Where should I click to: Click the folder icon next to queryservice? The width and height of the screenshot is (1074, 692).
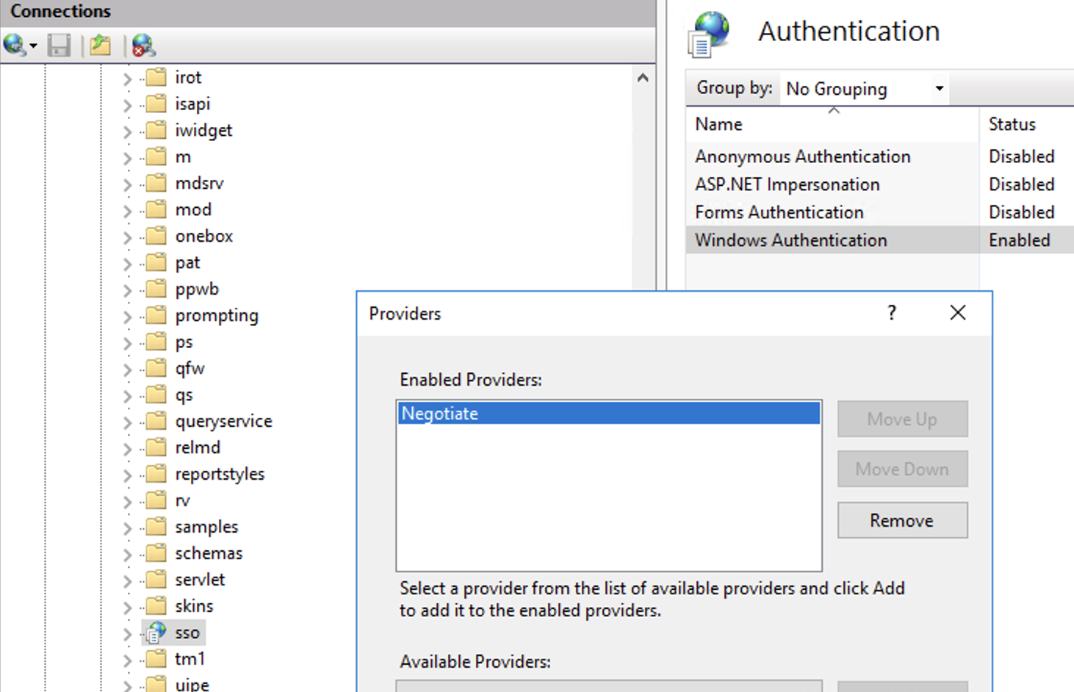pyautogui.click(x=156, y=420)
